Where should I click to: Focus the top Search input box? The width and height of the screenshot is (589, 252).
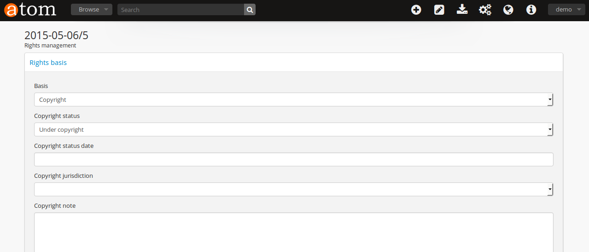click(181, 10)
